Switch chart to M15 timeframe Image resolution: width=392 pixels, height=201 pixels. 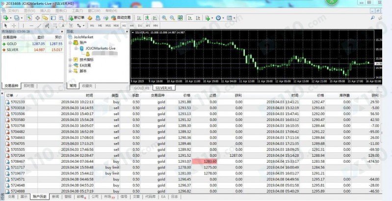108,25
